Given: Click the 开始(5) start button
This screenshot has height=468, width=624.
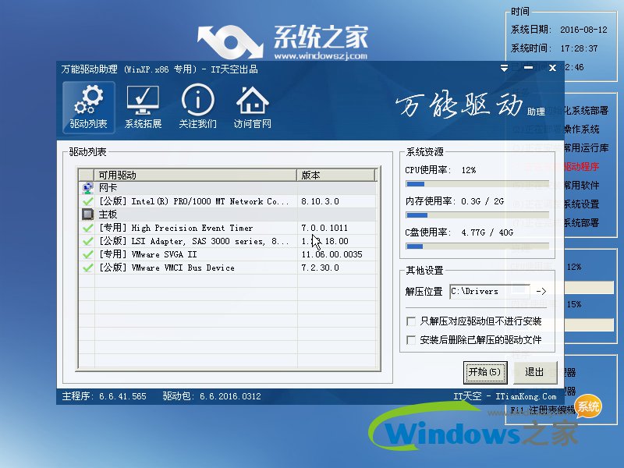Looking at the screenshot, I should pos(485,373).
